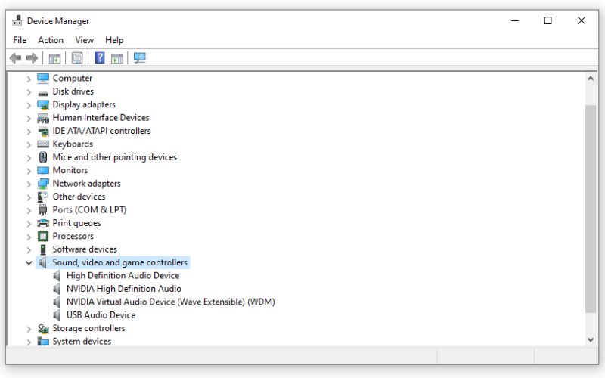
Task: Click the speaker icon beside NVIDIA High Definition Audio
Action: click(x=57, y=289)
